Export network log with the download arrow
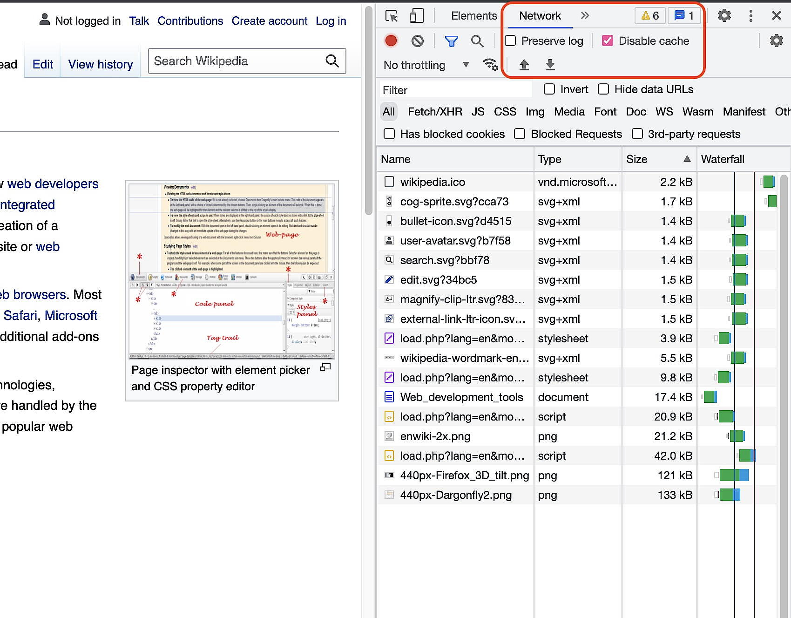This screenshot has width=791, height=618. point(550,65)
